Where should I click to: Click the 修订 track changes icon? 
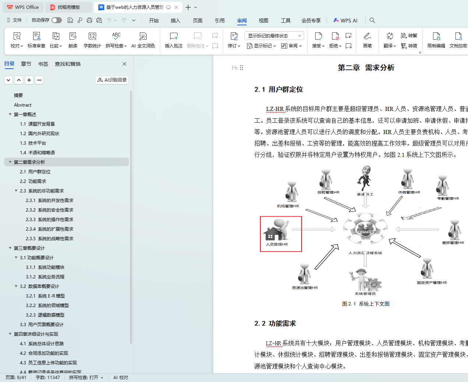point(234,36)
